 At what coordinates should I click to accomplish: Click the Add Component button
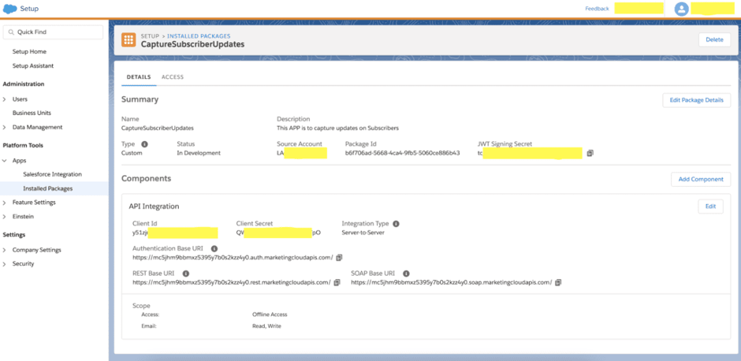(701, 179)
